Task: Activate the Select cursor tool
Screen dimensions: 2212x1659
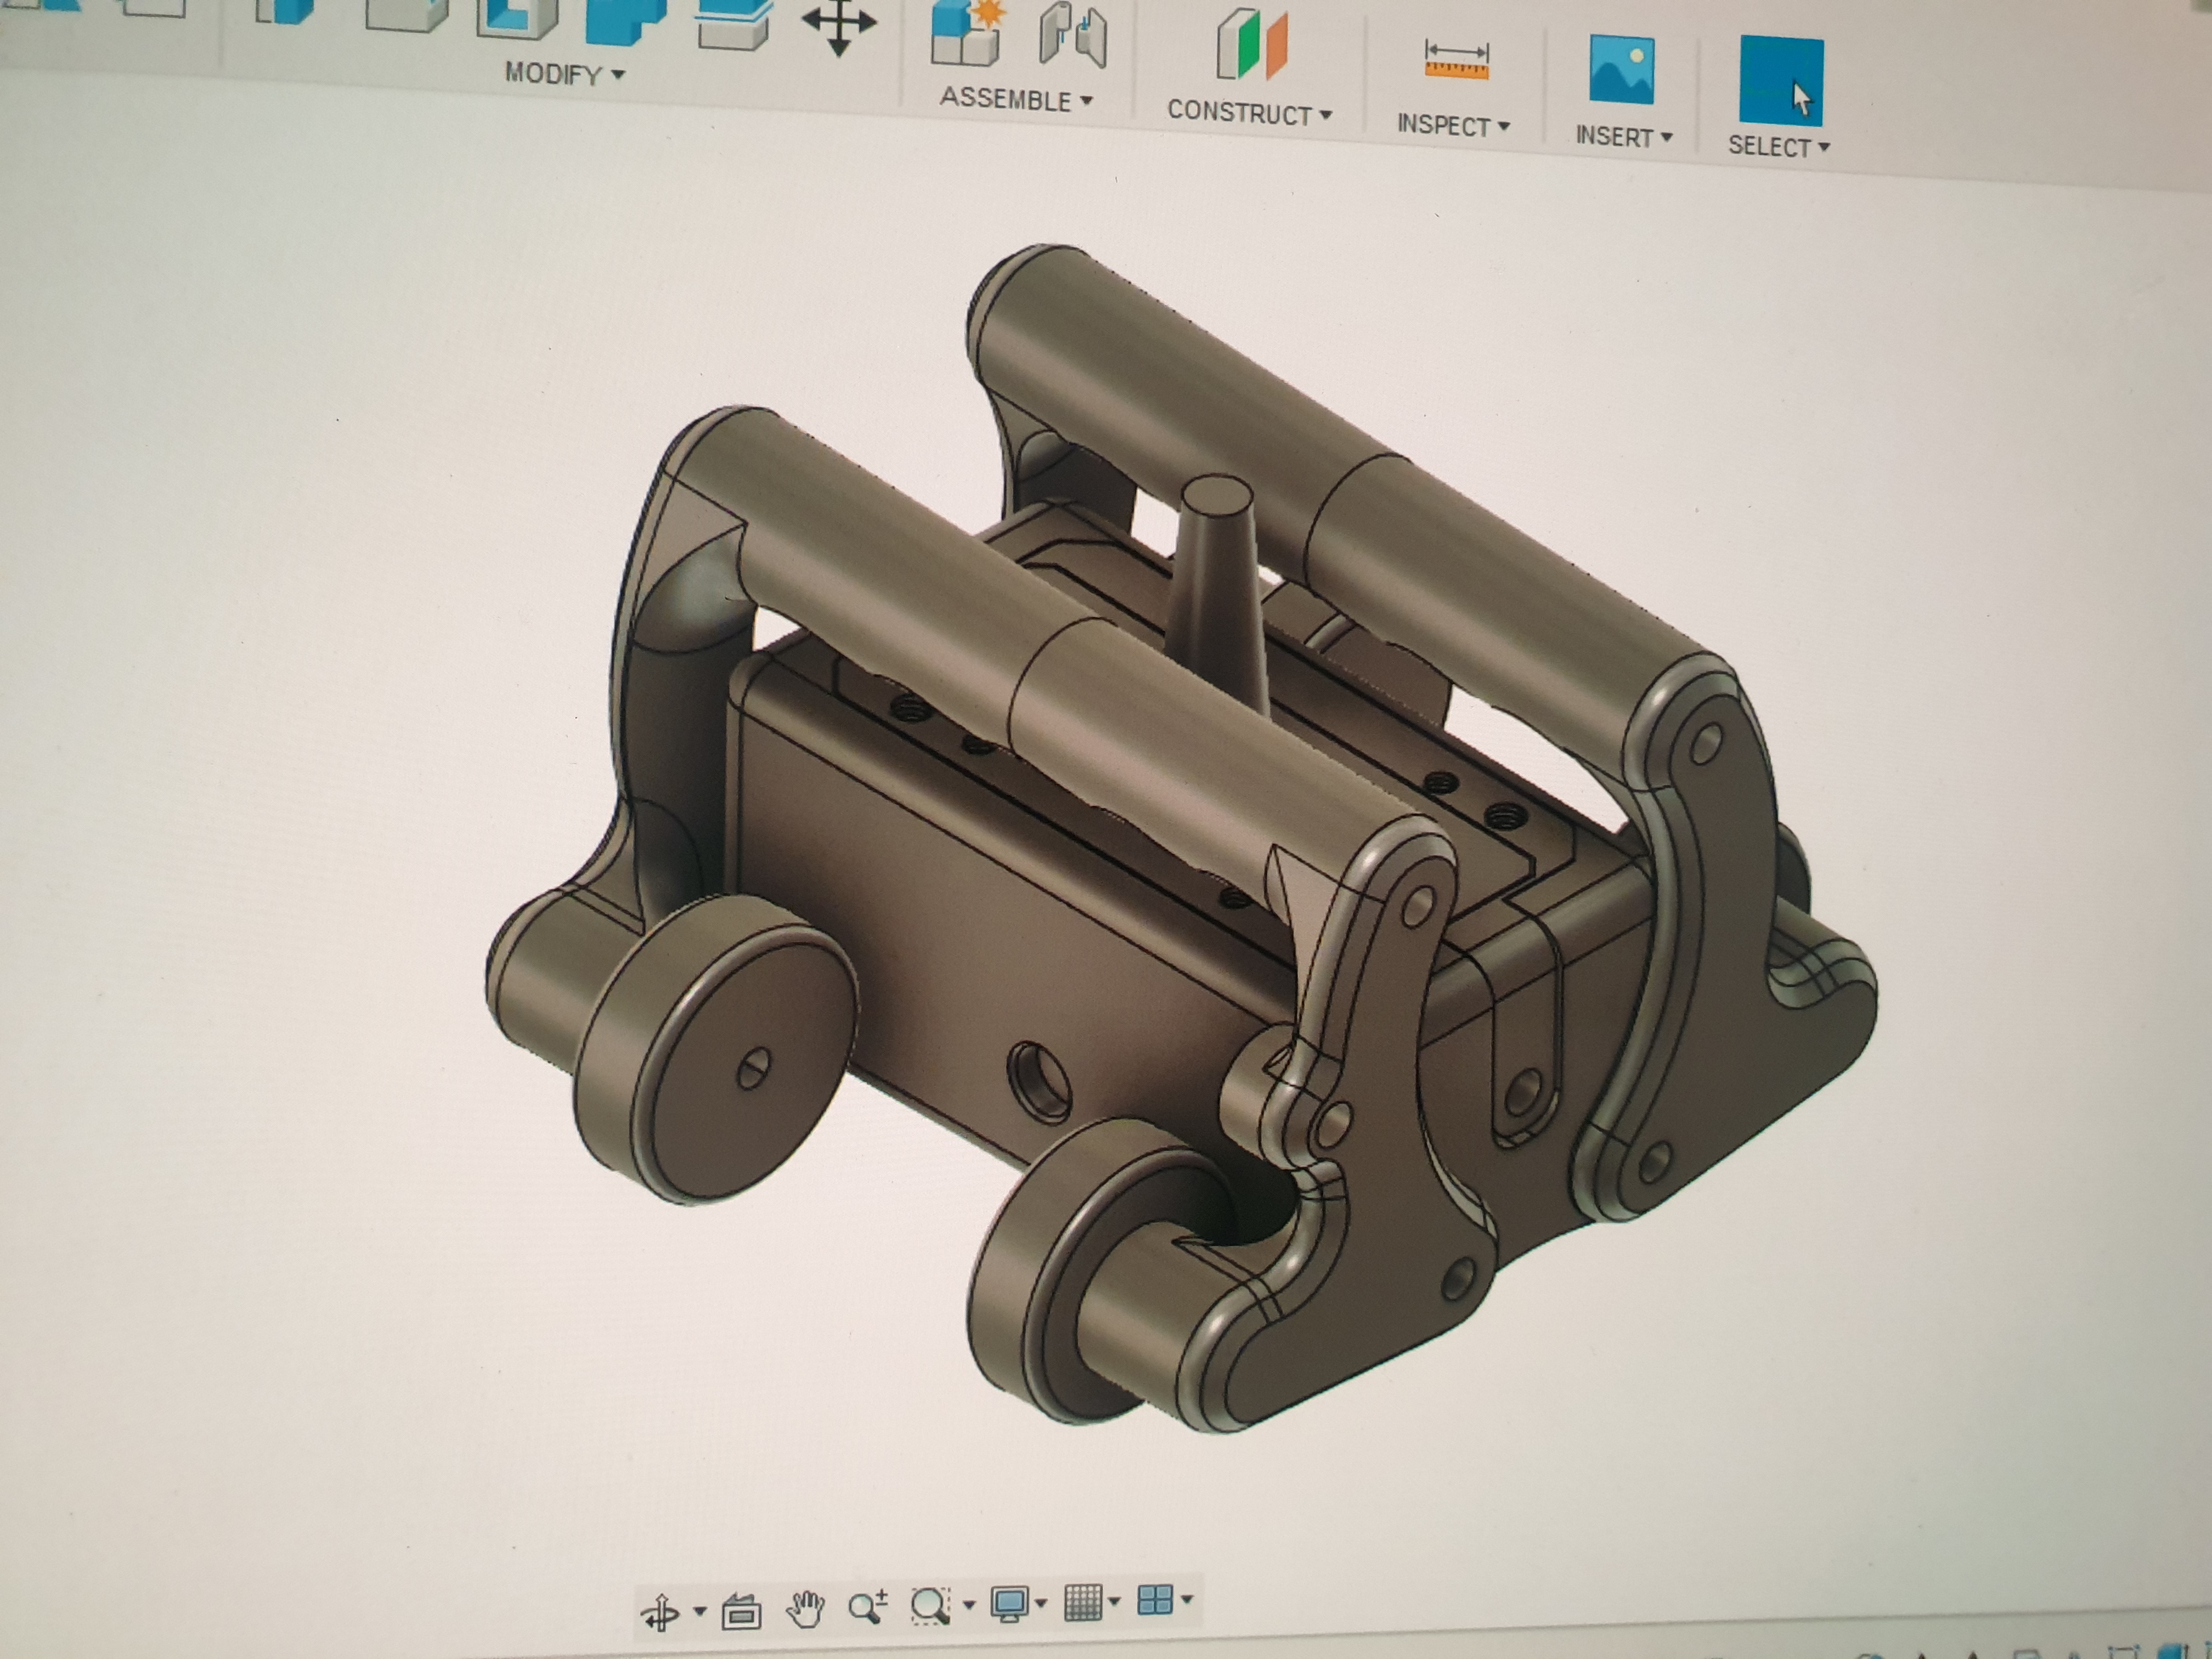Action: tap(1781, 82)
